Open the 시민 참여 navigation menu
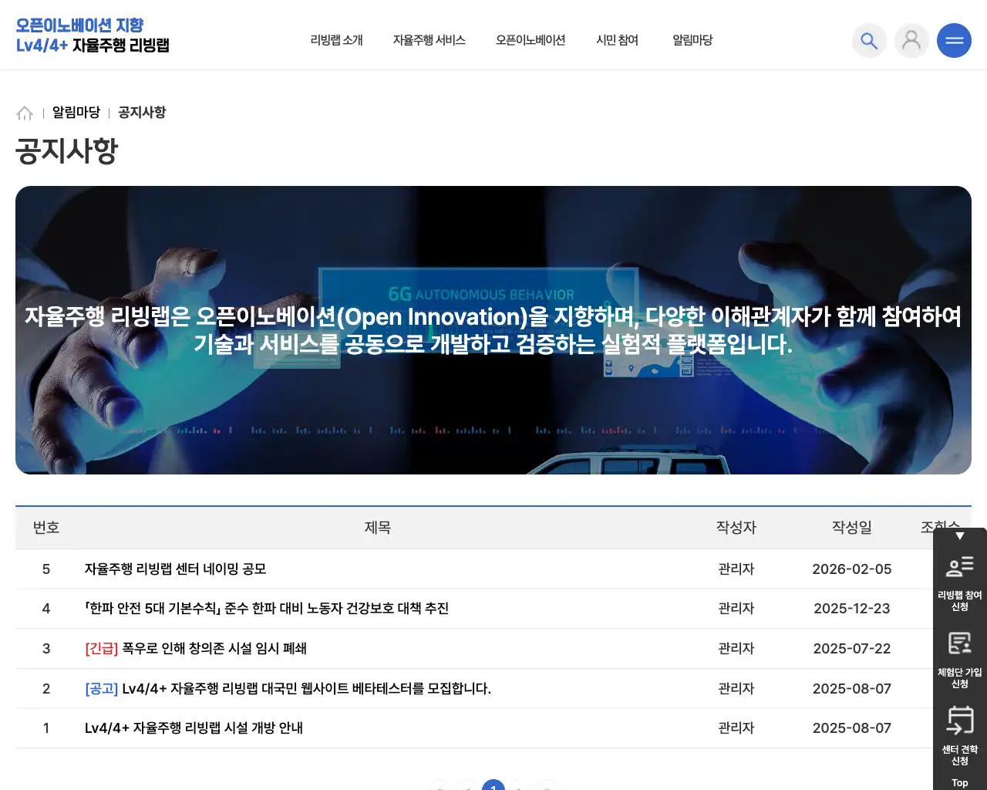Image resolution: width=987 pixels, height=790 pixels. pyautogui.click(x=618, y=40)
